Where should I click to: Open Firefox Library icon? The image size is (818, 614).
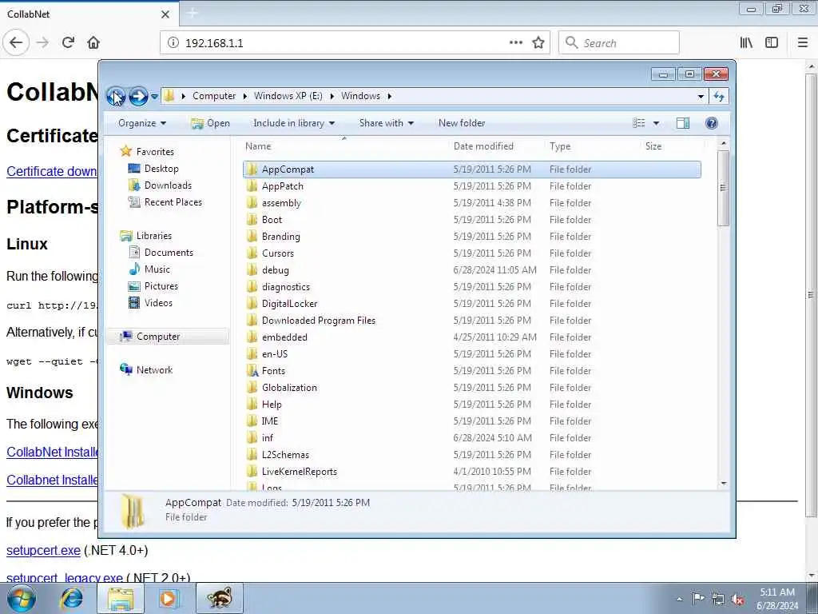point(747,43)
